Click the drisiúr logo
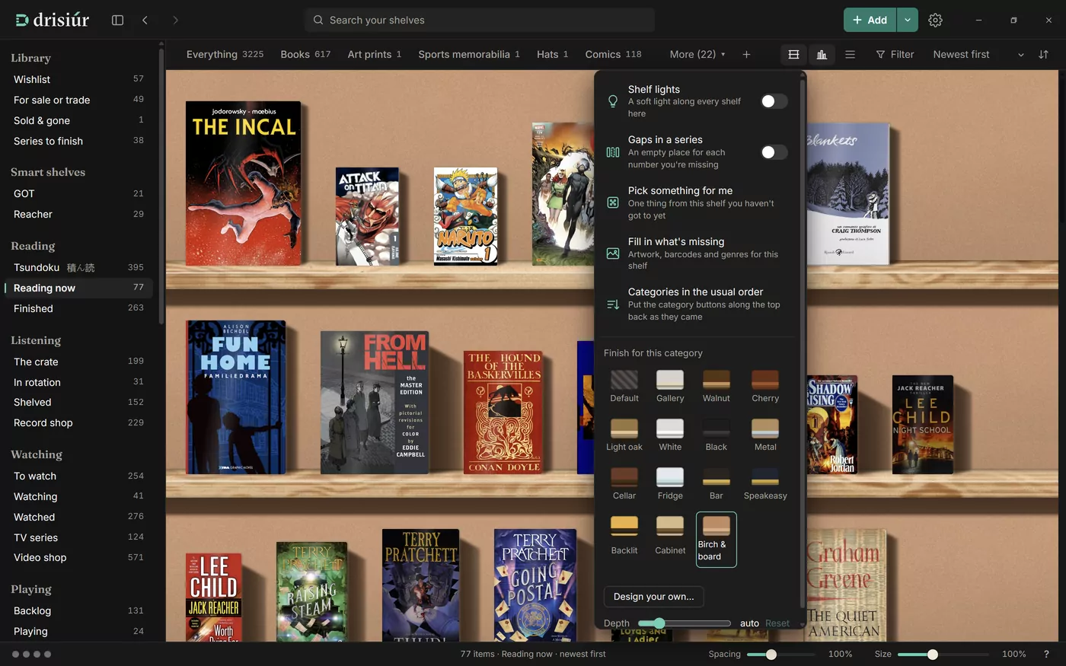This screenshot has width=1066, height=666. 52,20
